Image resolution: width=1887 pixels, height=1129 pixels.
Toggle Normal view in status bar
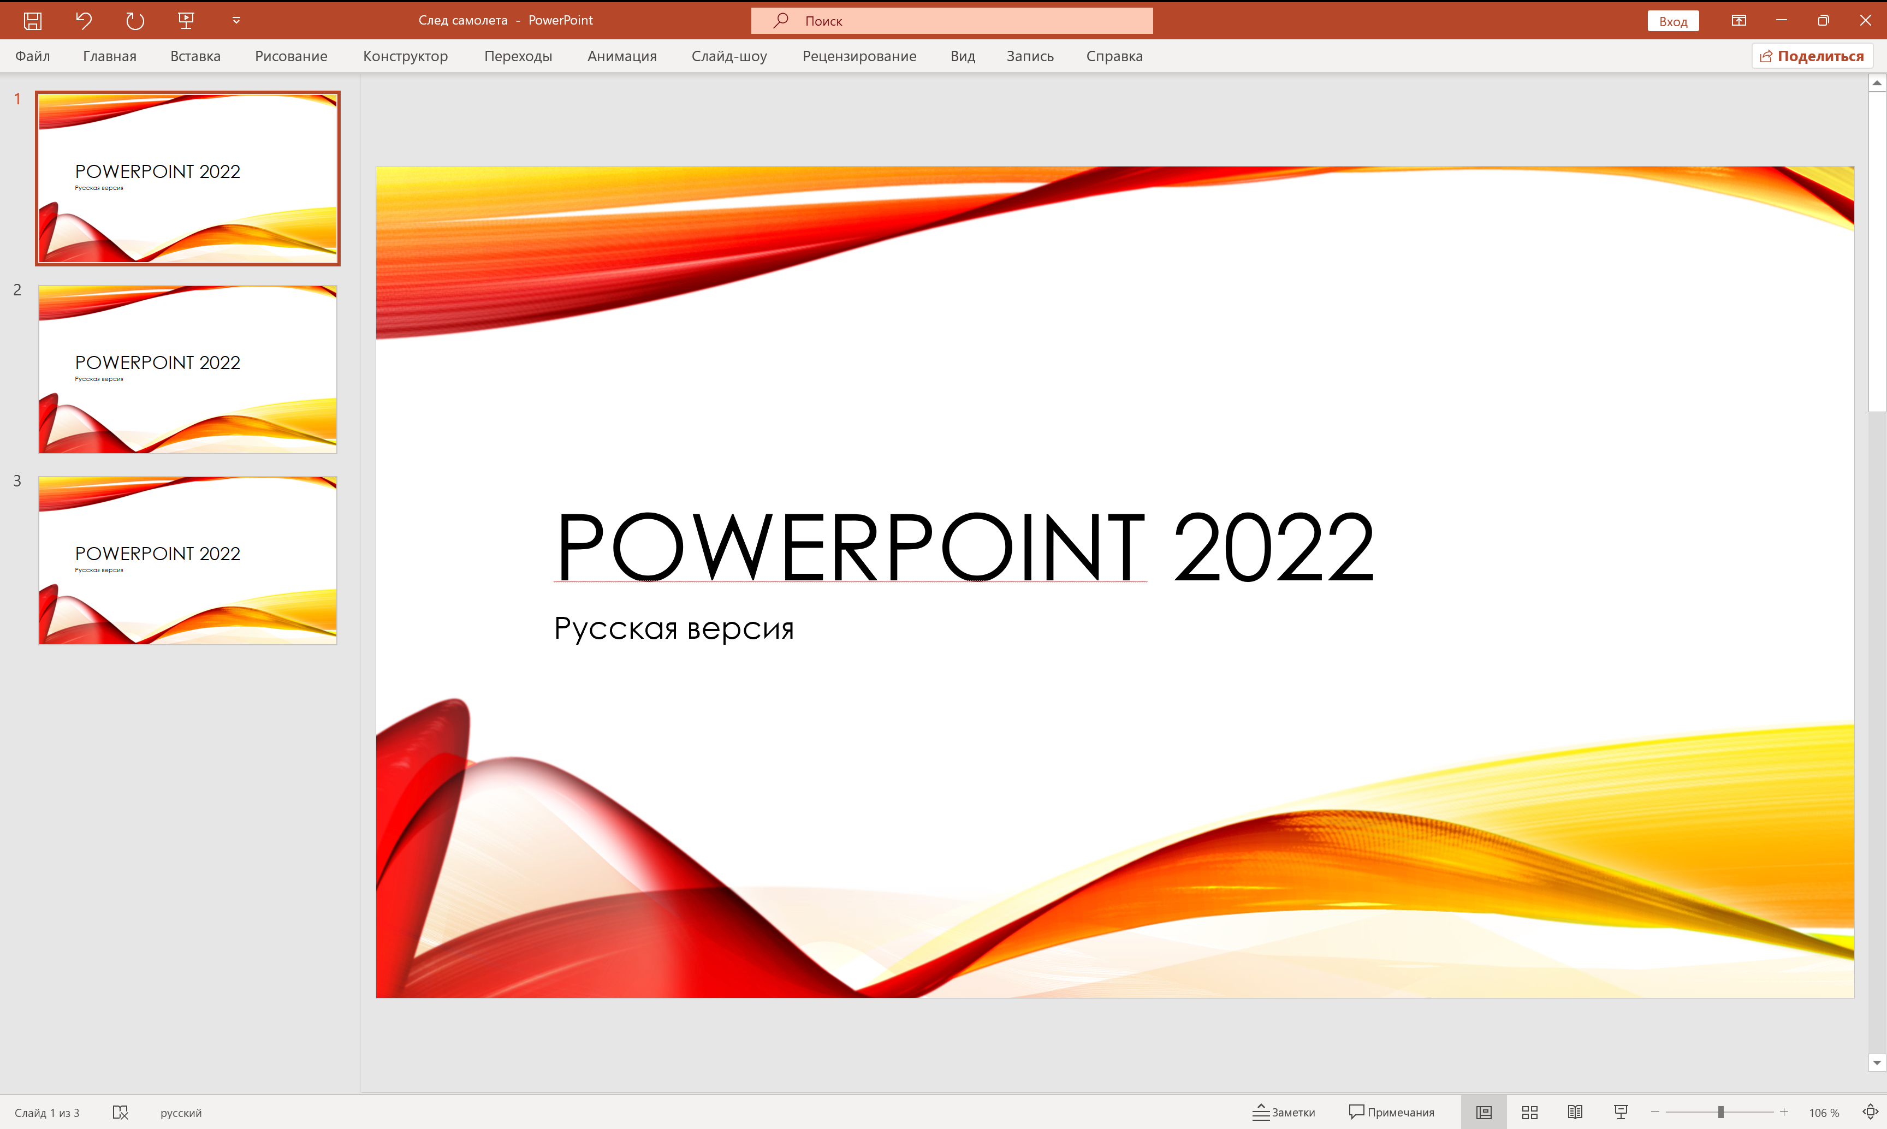tap(1483, 1112)
